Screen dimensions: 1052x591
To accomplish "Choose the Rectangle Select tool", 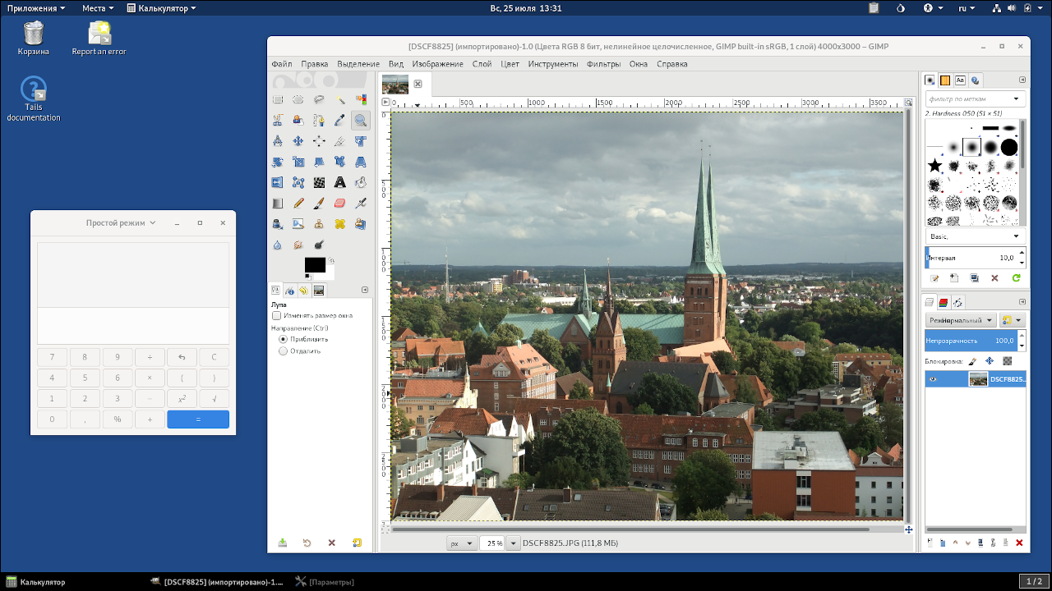I will tap(278, 99).
